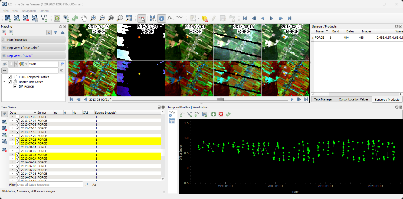Click the refresh maps green arrows icon
Screen dimensions: 403x199
75,18
